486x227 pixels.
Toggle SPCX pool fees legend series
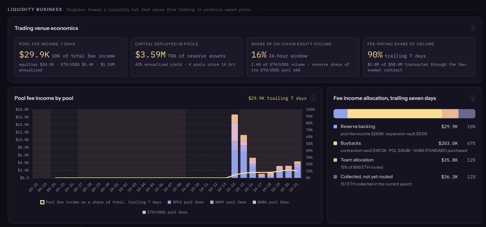[186, 202]
